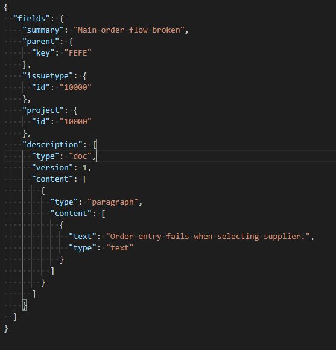Click the "id" key under project
336x350 pixels.
tap(41, 122)
